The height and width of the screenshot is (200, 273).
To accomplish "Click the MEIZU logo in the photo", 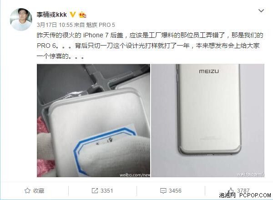I will (209, 72).
